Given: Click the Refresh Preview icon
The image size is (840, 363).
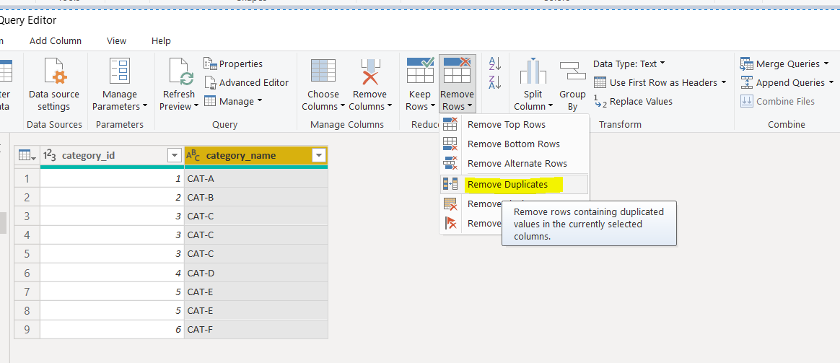Looking at the screenshot, I should 179,72.
